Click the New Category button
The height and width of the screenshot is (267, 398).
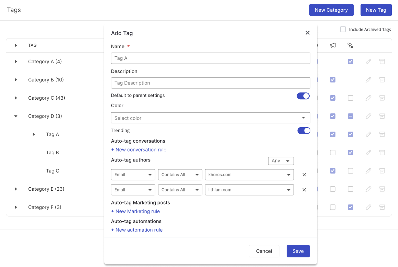(x=331, y=10)
